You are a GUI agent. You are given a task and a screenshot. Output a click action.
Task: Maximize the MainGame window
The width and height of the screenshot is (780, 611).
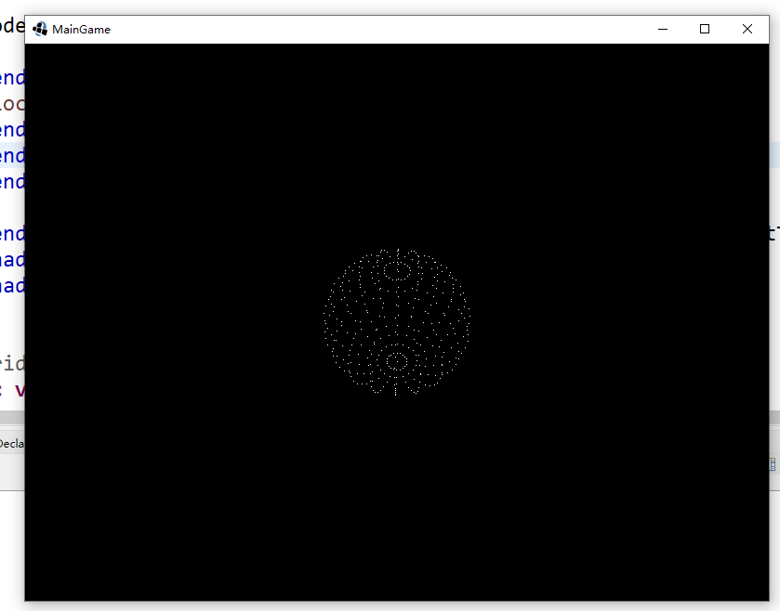point(705,30)
